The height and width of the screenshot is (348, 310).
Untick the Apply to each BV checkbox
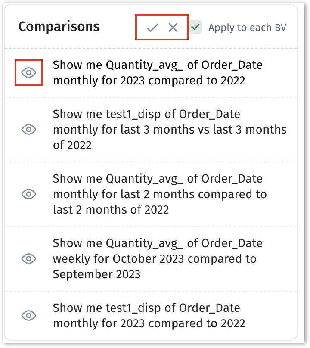click(x=196, y=28)
